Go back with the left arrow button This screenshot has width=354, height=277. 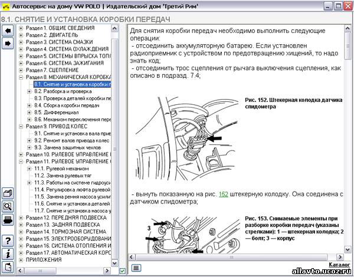8,31
